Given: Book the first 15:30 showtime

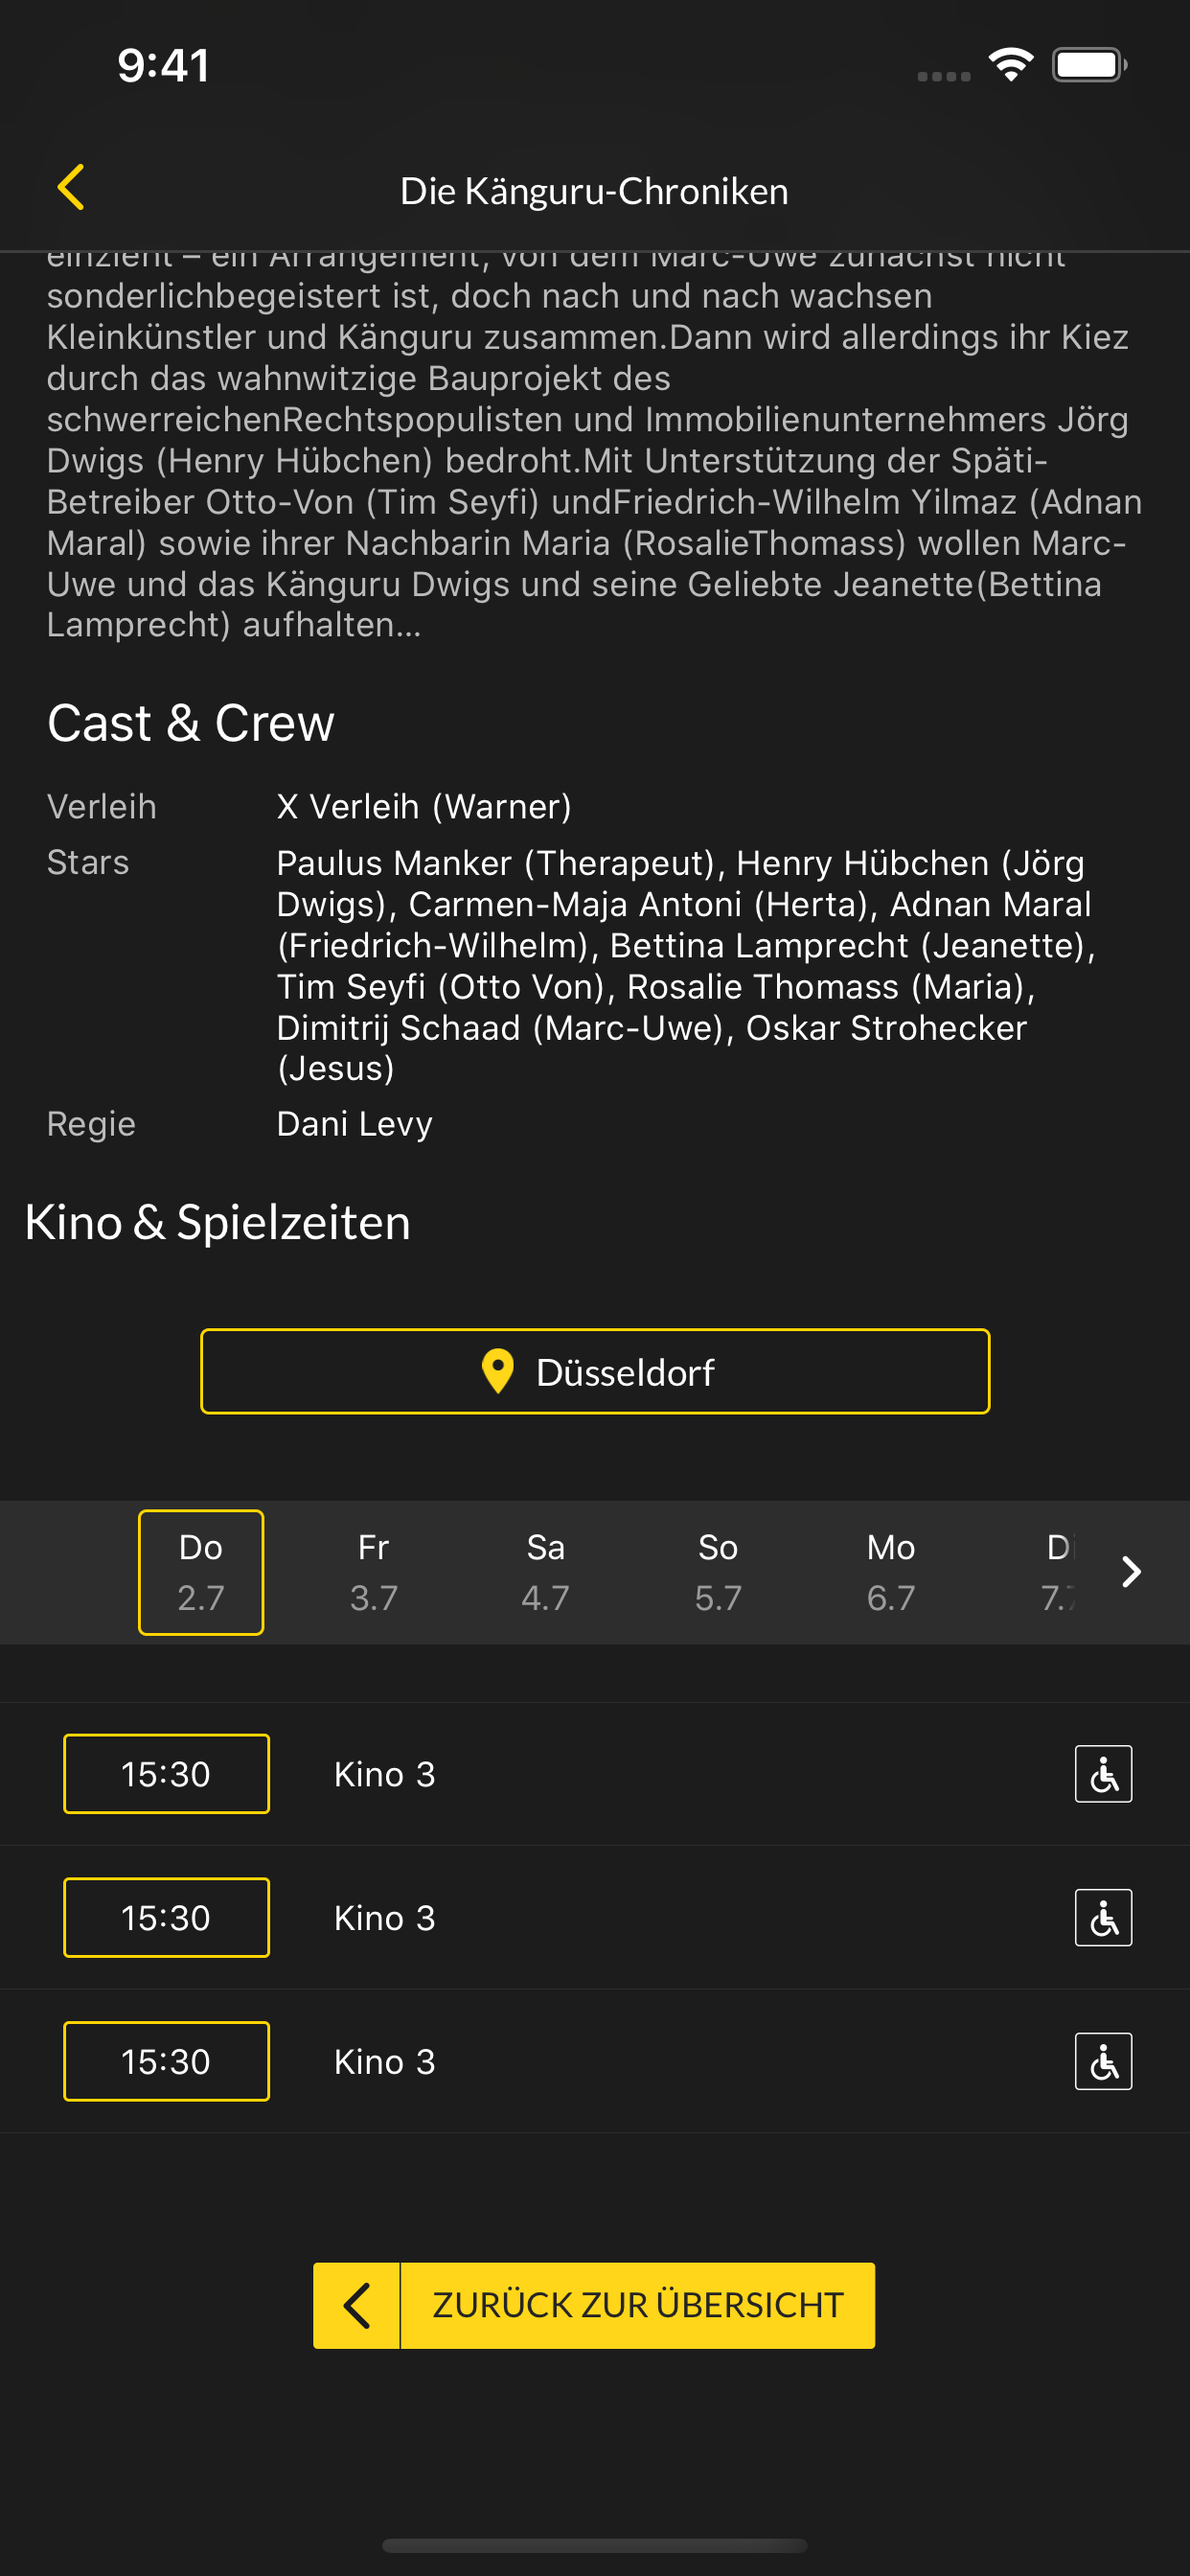Looking at the screenshot, I should pyautogui.click(x=166, y=1774).
